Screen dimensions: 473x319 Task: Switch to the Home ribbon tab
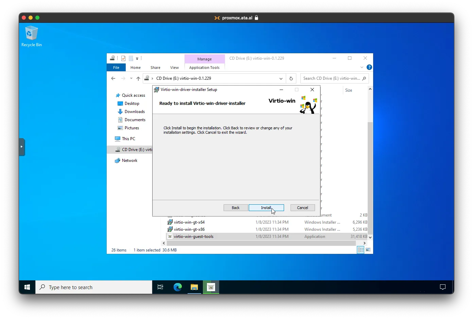[x=136, y=68]
